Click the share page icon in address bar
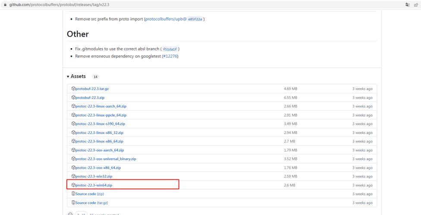 416,5
